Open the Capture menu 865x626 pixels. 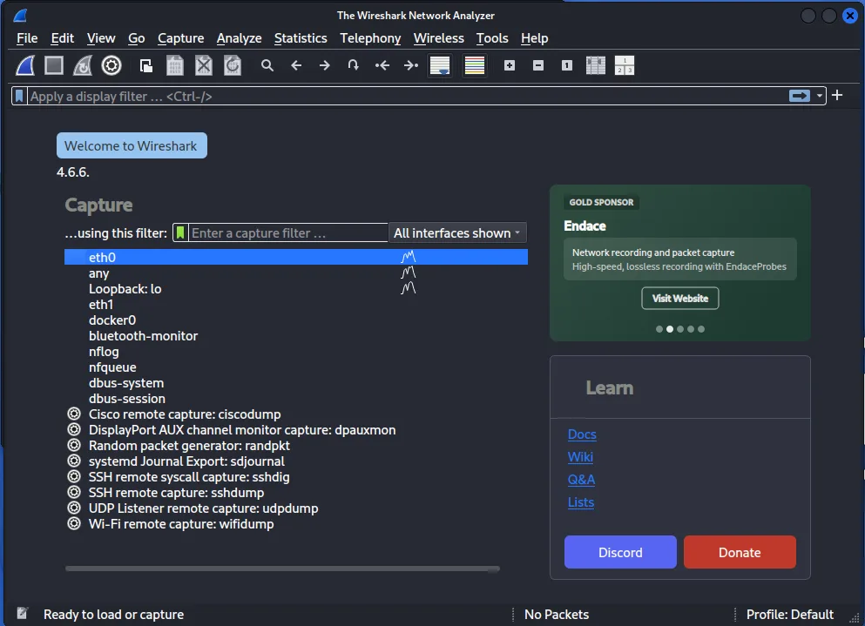(x=181, y=38)
